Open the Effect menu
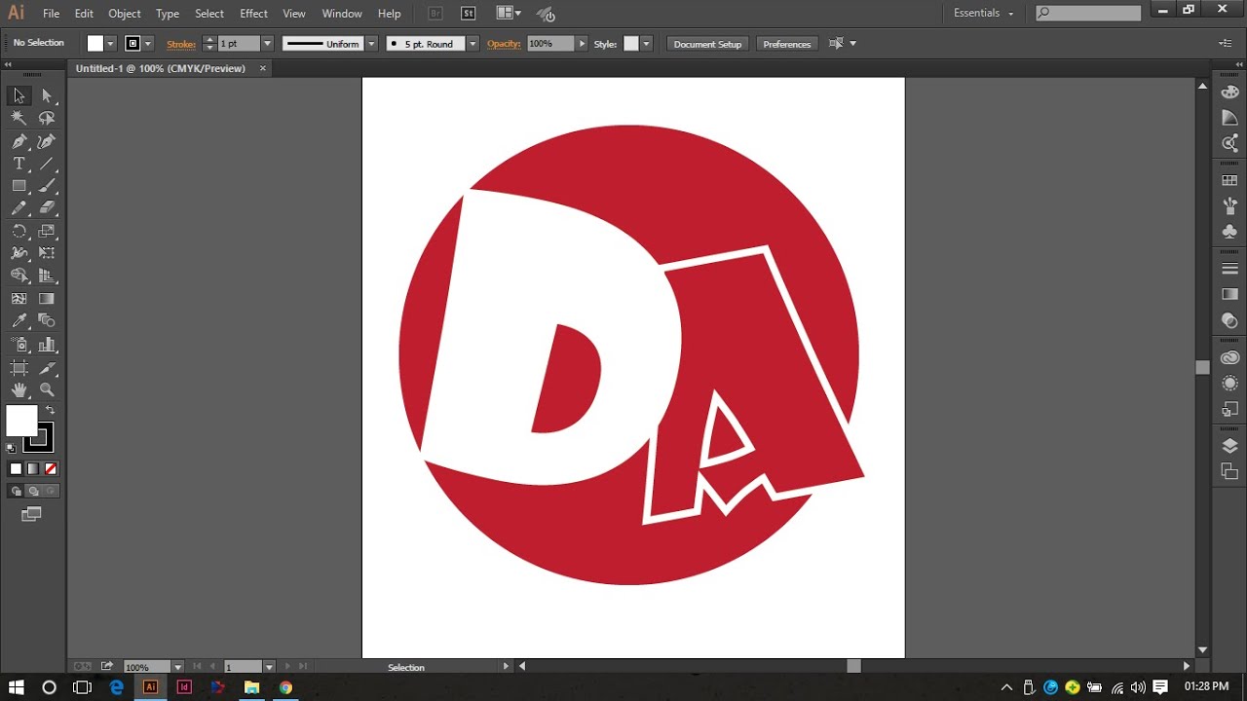This screenshot has height=701, width=1247. tap(253, 14)
